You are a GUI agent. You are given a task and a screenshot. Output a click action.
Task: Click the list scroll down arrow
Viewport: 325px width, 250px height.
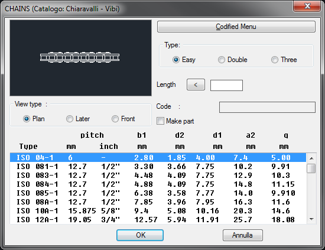click(x=311, y=219)
